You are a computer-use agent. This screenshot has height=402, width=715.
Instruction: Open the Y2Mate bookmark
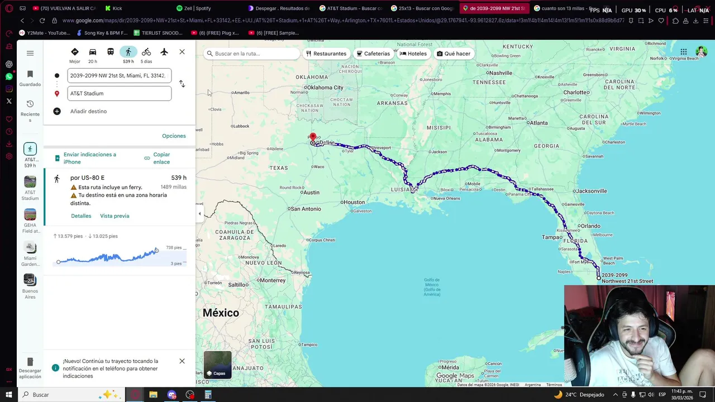[45, 33]
